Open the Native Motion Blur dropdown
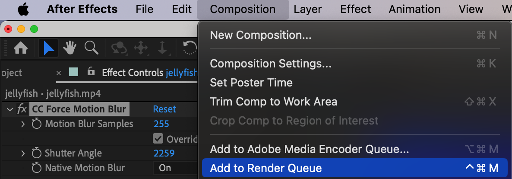Screen dimensions: 512x179 tap(175, 168)
